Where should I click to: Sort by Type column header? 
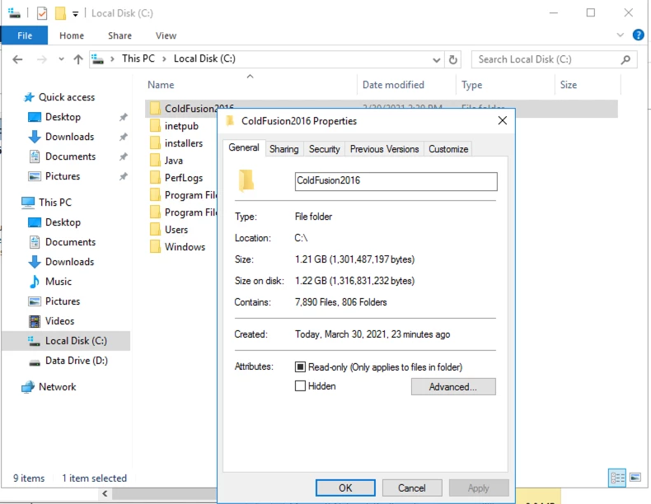click(471, 85)
